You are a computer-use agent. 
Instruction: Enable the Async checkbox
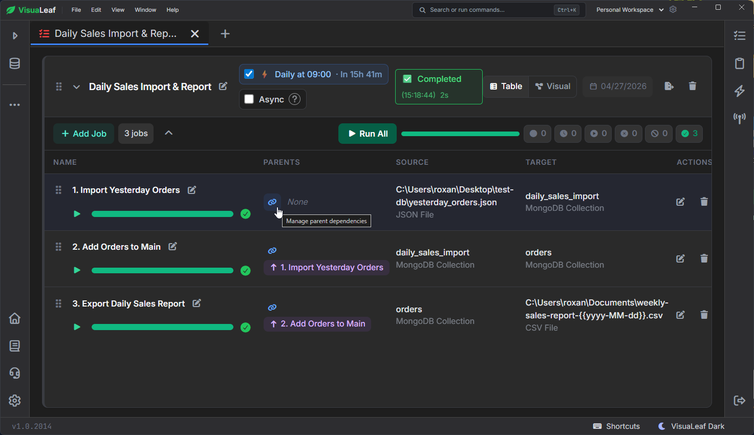pyautogui.click(x=249, y=99)
